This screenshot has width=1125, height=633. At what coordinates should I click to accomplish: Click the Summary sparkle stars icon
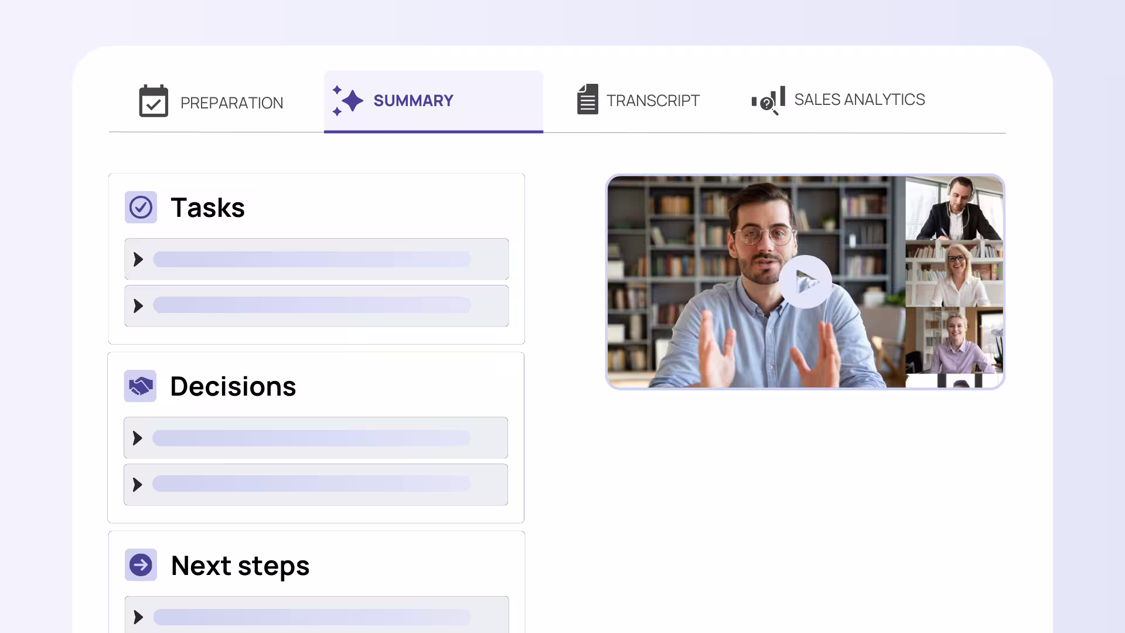pos(347,100)
